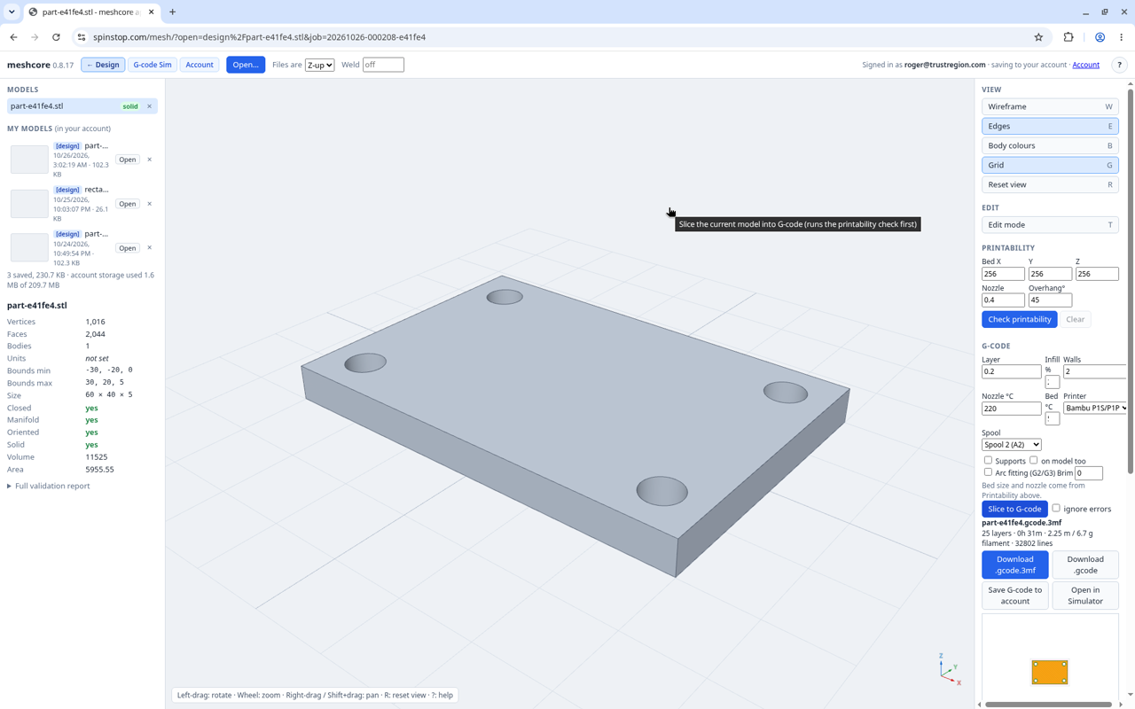This screenshot has height=709, width=1135.
Task: Delete saved model dated 10/24/2026 with x
Action: pyautogui.click(x=149, y=248)
